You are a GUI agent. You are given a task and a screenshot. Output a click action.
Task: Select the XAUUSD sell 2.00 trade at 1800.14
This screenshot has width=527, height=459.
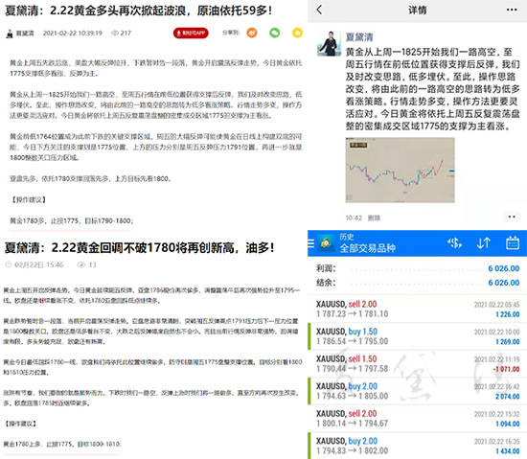(417, 419)
